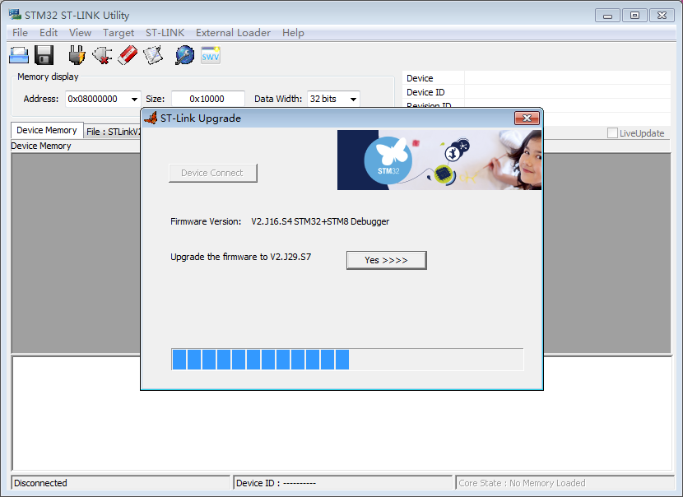Image resolution: width=683 pixels, height=497 pixels.
Task: Click the Yes >>>> upgrade button
Action: [386, 260]
